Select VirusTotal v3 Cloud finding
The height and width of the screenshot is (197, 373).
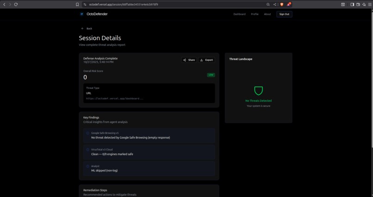click(149, 152)
